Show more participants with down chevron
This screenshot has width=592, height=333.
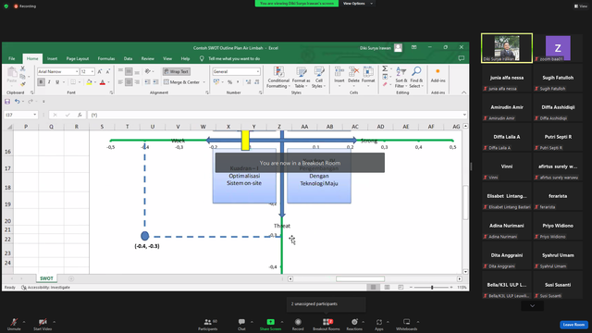[533, 306]
